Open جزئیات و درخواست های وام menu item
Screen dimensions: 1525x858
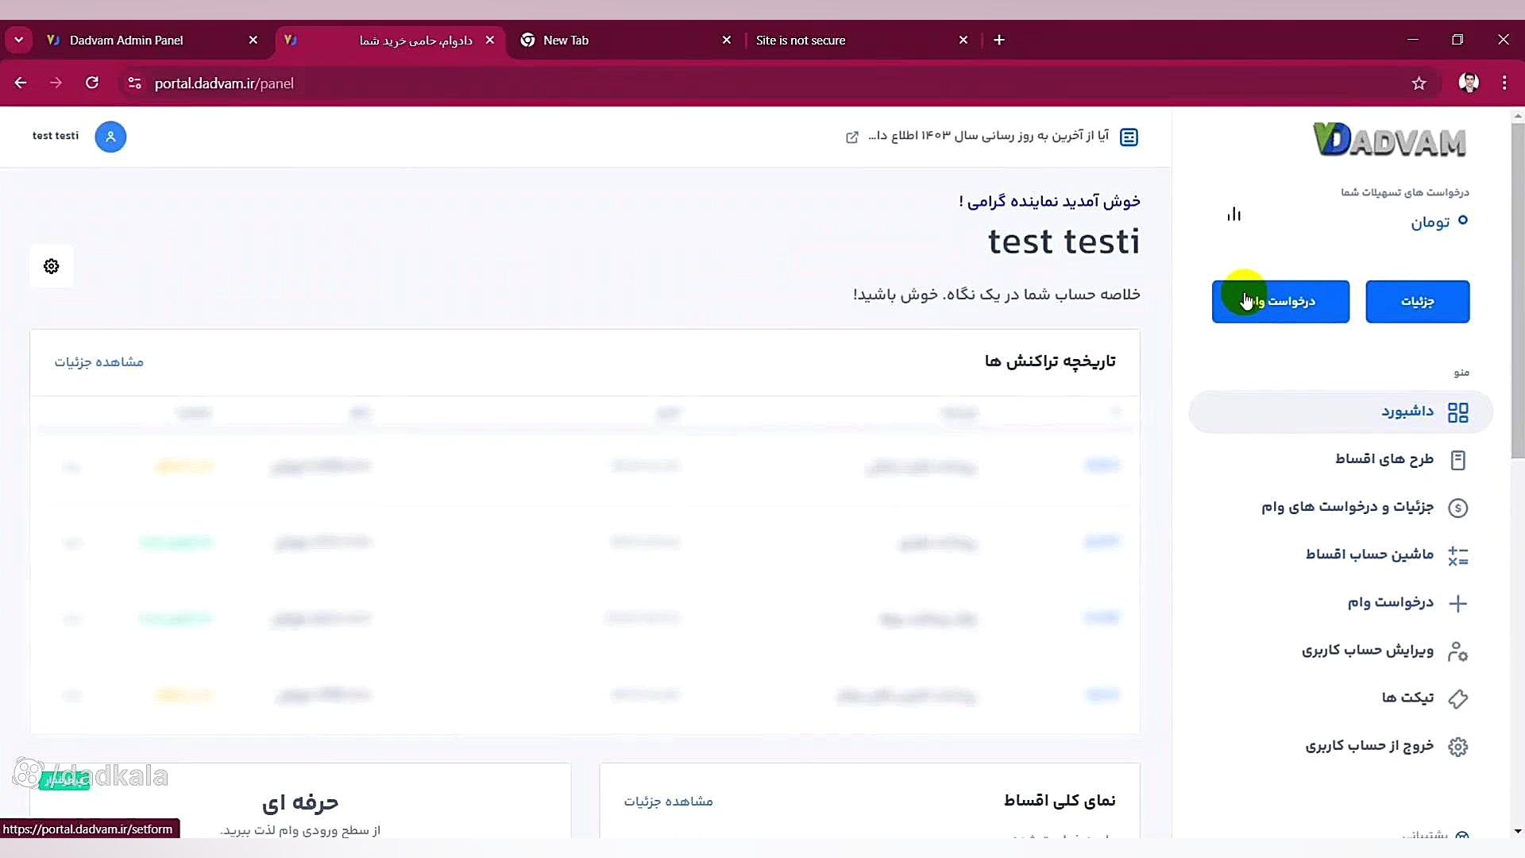tap(1341, 507)
